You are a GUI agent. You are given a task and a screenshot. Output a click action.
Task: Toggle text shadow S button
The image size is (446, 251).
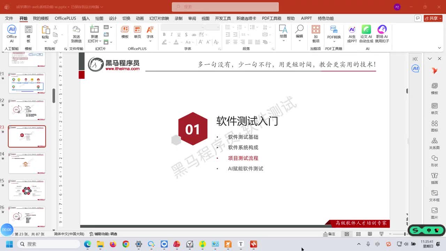[186, 35]
